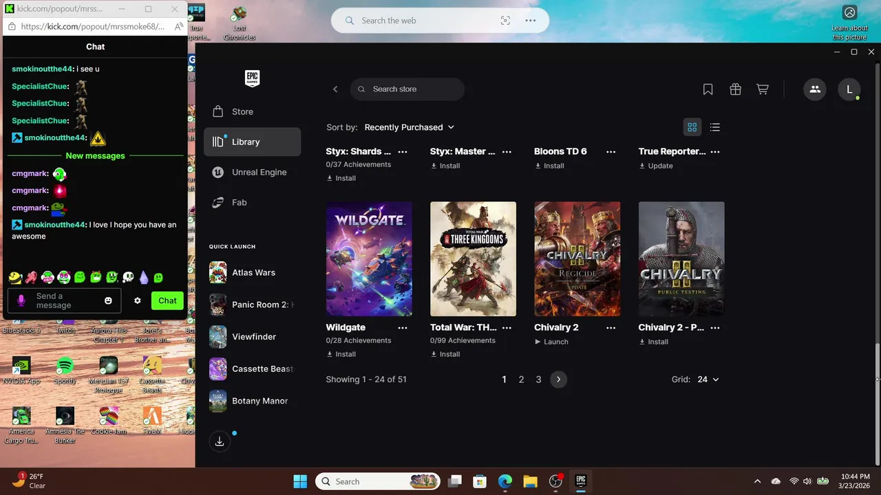Open the friends list icon
Viewport: 881px width, 495px height.
click(815, 89)
